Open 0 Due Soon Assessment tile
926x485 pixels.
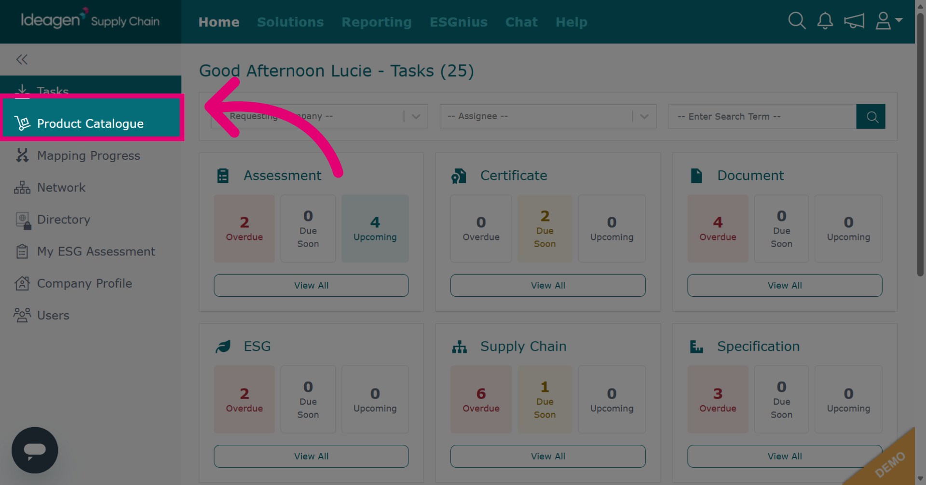[308, 228]
